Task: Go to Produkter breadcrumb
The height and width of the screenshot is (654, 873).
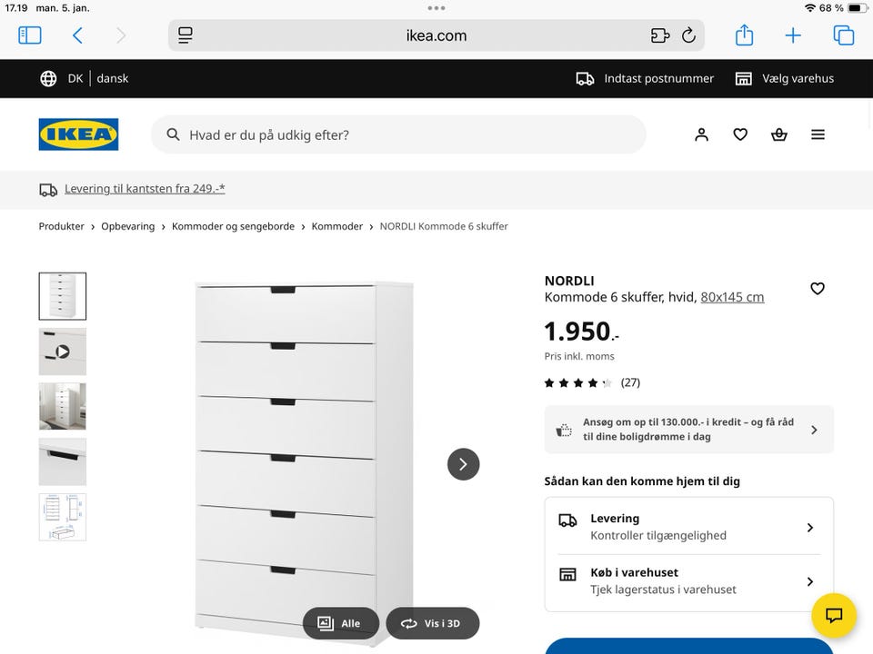Action: pos(61,226)
